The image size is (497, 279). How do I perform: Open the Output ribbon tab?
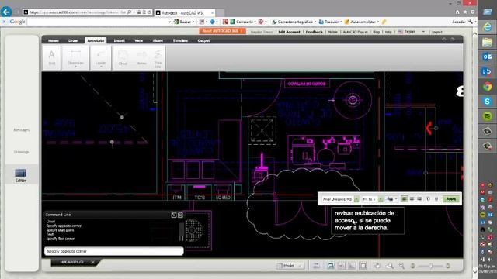tap(203, 40)
